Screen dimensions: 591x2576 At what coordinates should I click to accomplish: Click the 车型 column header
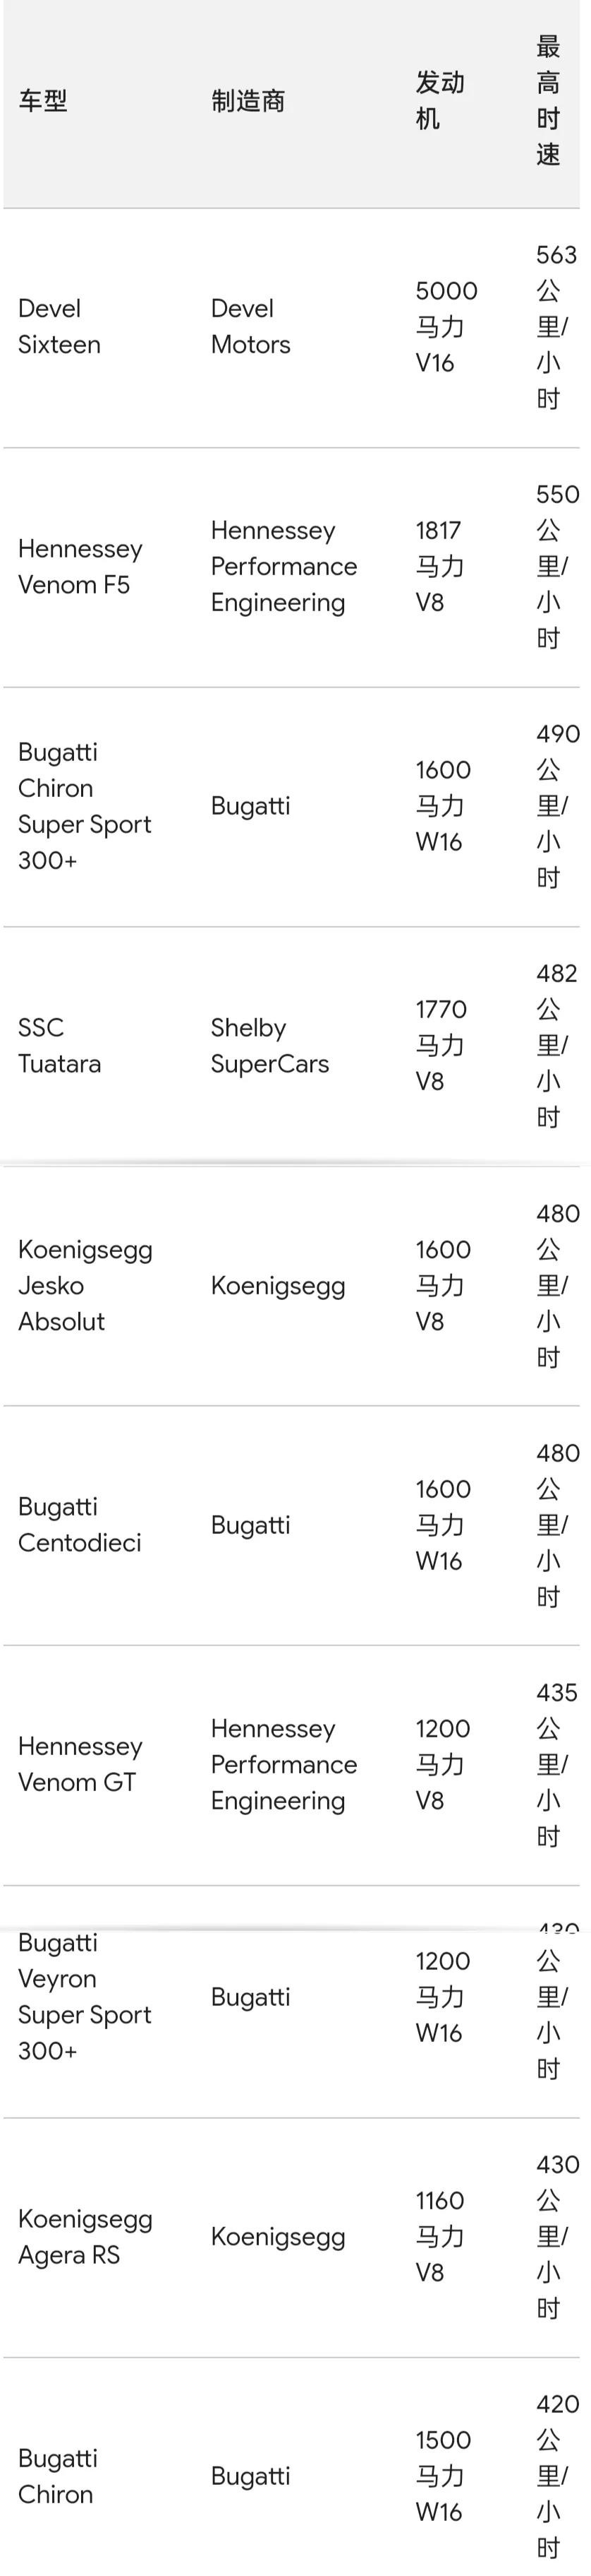coord(43,101)
